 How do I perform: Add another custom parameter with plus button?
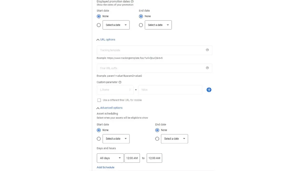pos(209,90)
